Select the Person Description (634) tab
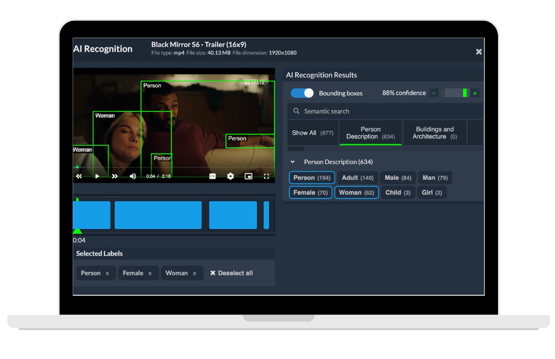This screenshot has width=555, height=359. [371, 133]
